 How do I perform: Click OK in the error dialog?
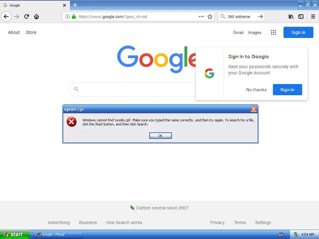160,136
